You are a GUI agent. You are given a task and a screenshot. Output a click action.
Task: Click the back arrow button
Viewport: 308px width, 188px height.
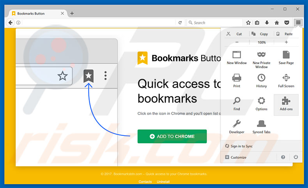pos(11,23)
